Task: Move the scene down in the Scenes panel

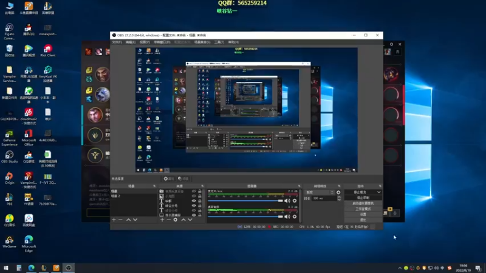Action: [135, 220]
